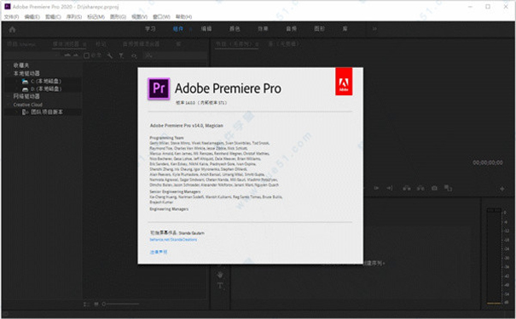Viewport: 516px width, 319px height.
Task: Select the 收藏夹 tree item
Action: 21,66
